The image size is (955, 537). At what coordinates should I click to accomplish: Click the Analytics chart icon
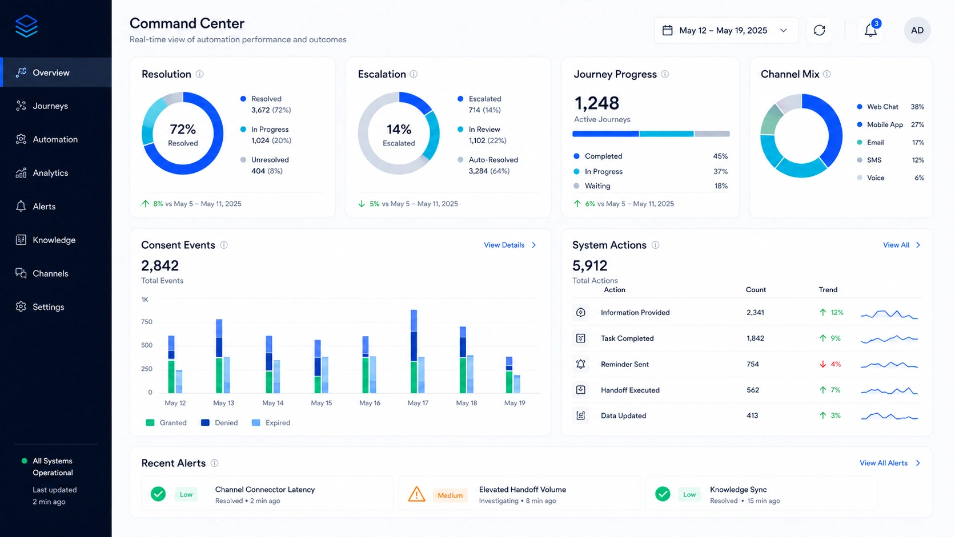coord(21,173)
